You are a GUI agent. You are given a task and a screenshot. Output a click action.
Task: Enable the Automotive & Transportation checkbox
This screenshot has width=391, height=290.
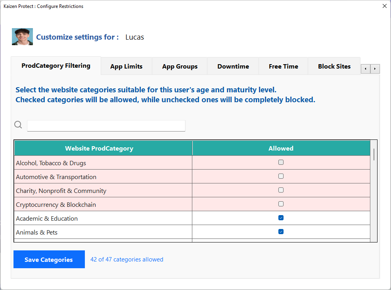click(x=281, y=176)
